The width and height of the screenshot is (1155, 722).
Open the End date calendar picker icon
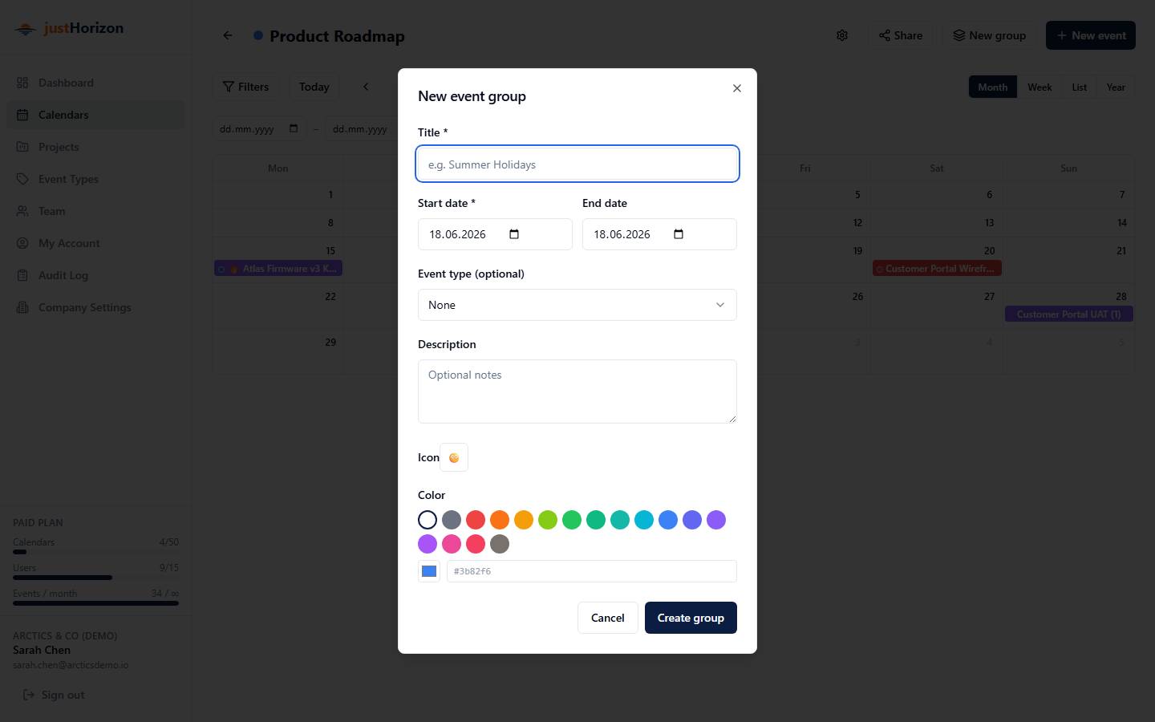point(679,234)
